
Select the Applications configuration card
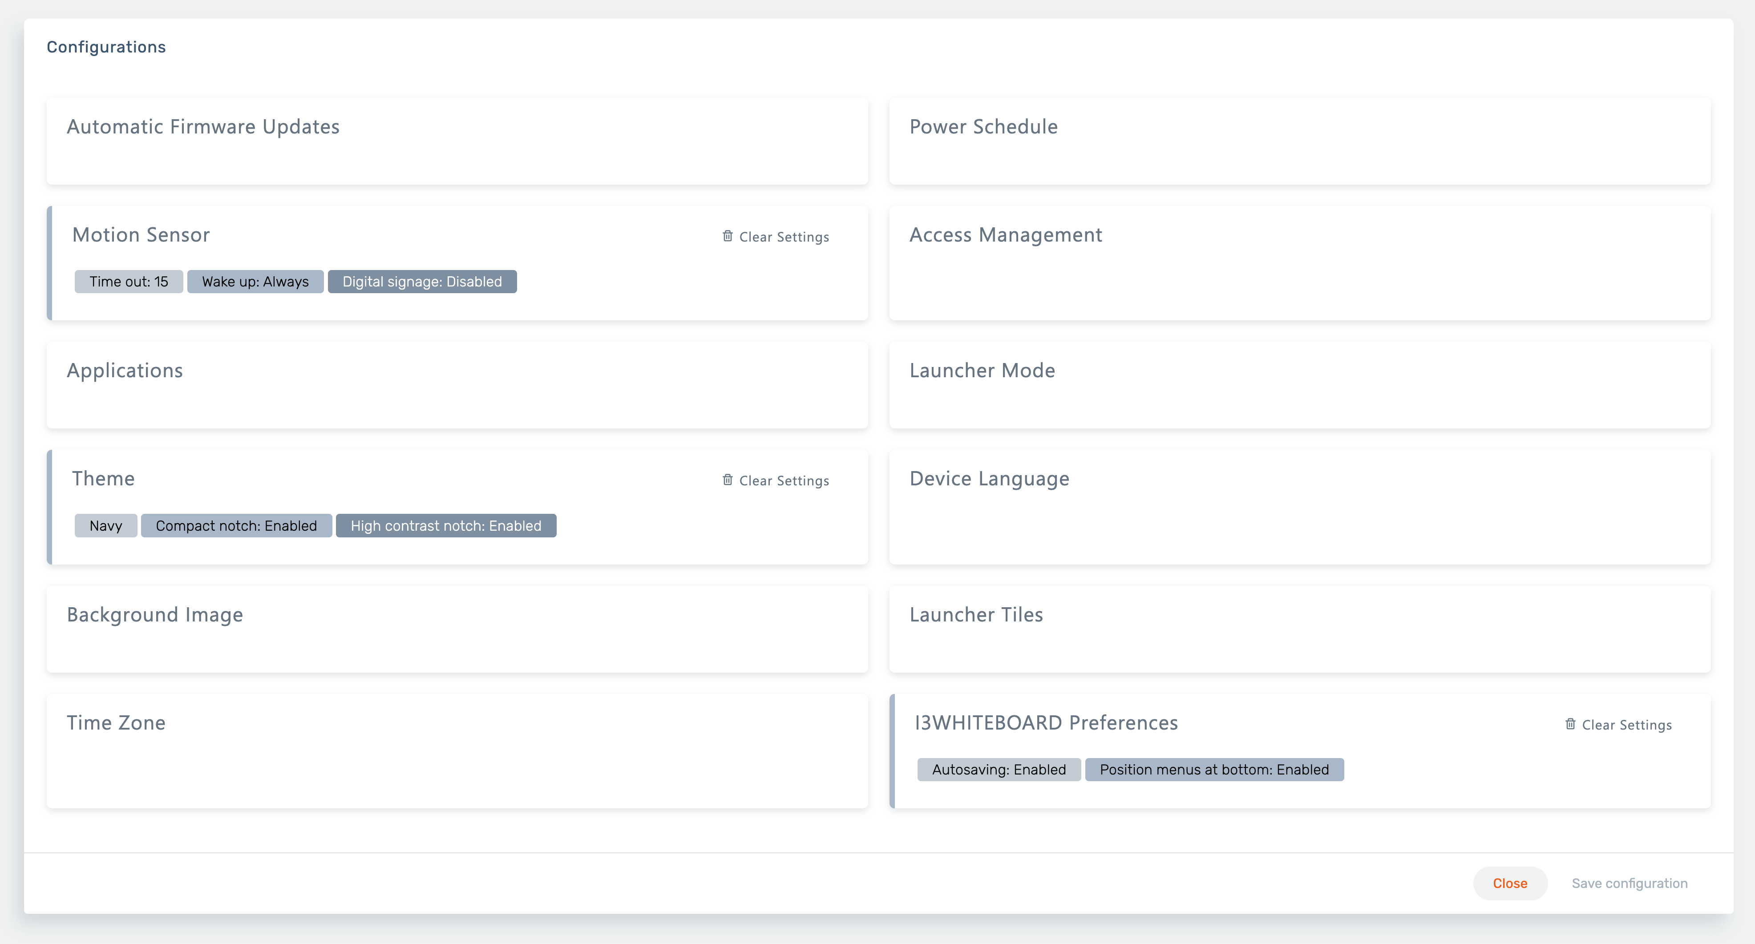457,385
